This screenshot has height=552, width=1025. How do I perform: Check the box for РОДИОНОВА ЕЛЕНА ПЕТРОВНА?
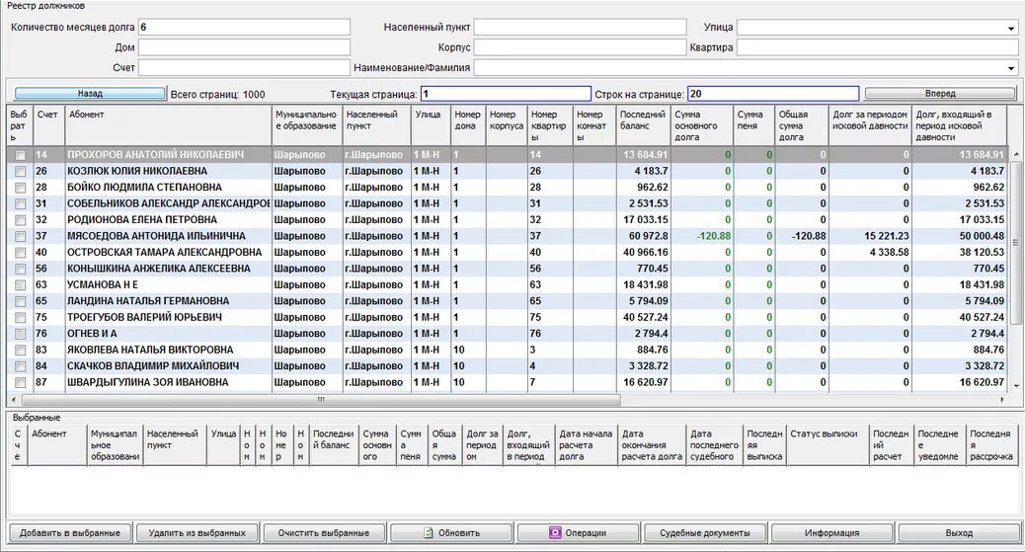[x=21, y=220]
